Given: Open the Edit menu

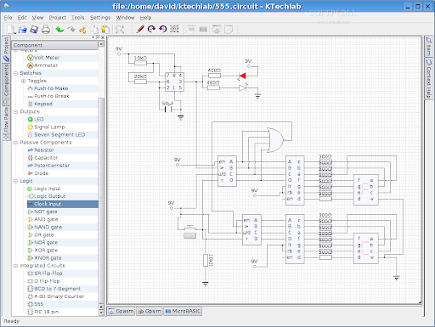Looking at the screenshot, I should [22, 18].
